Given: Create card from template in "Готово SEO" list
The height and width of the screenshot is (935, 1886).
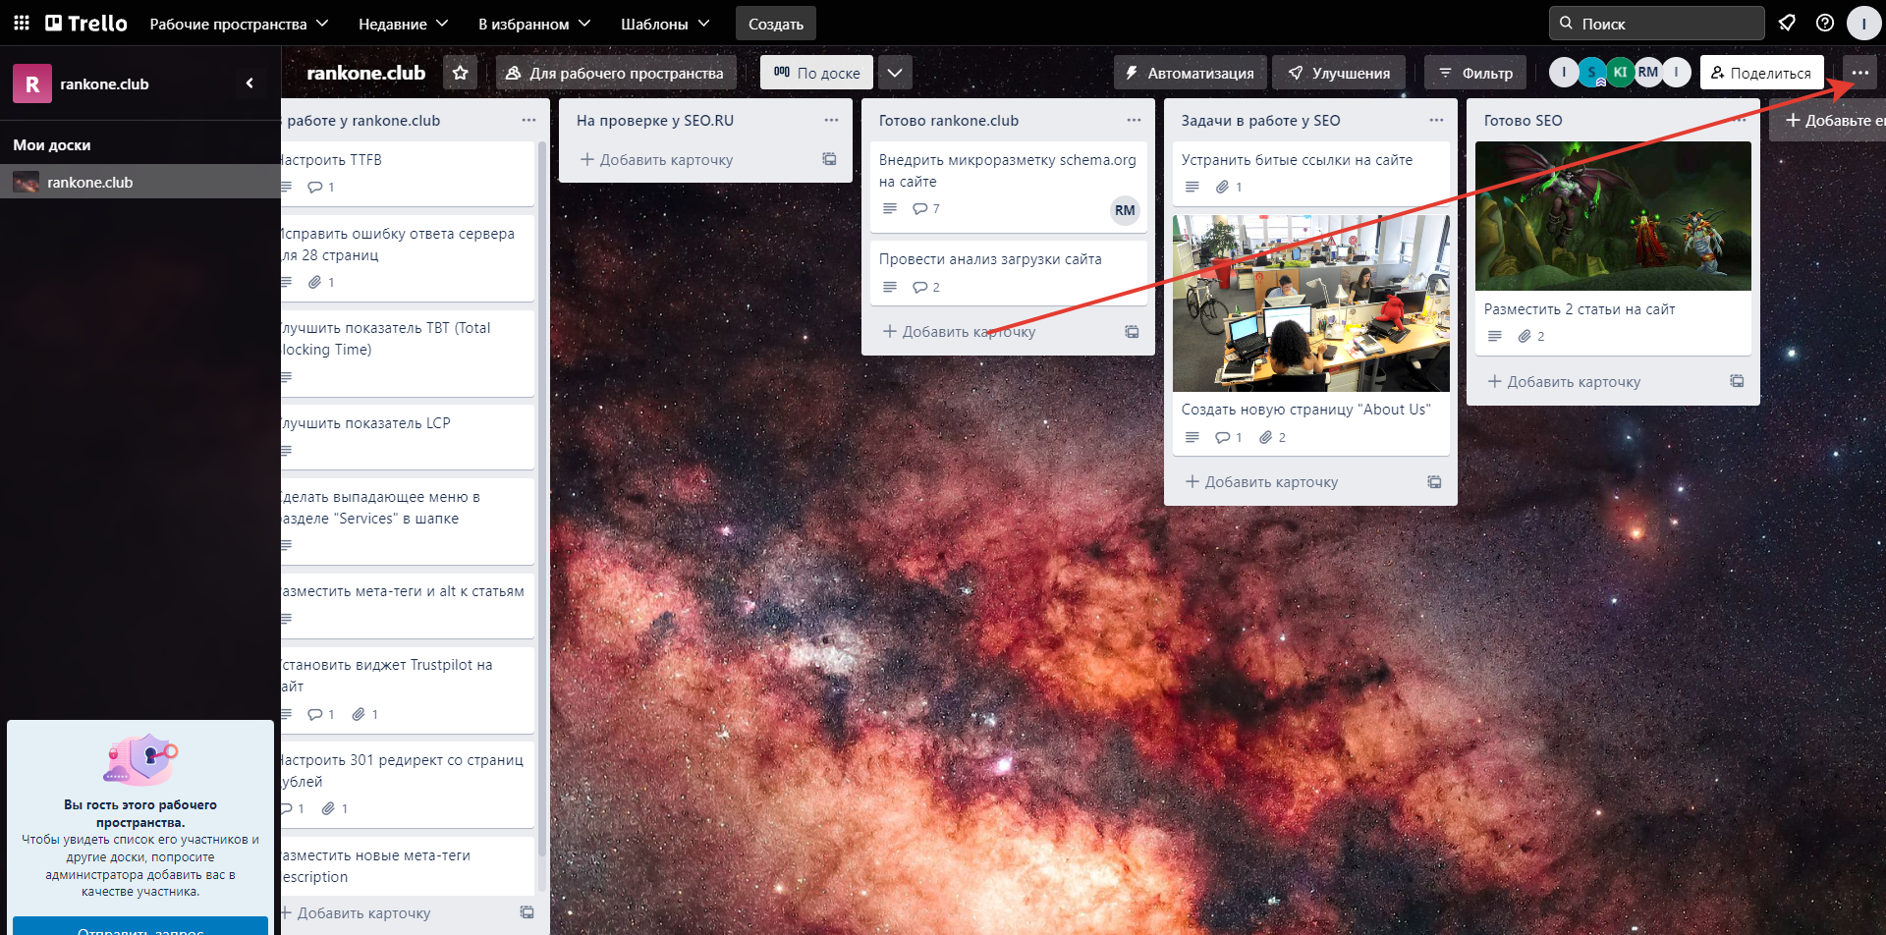Looking at the screenshot, I should 1737,381.
